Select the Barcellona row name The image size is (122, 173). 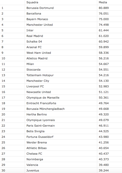pyautogui.click(x=34, y=14)
